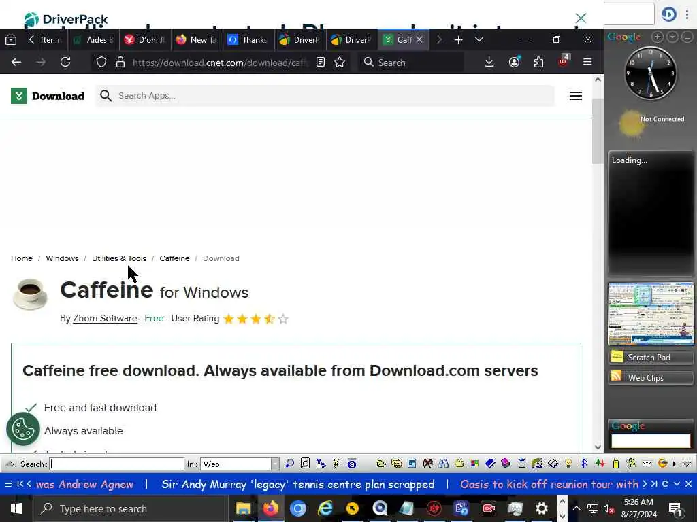The image size is (697, 522).
Task: Open the Firefox application hamburger menu
Action: [587, 62]
